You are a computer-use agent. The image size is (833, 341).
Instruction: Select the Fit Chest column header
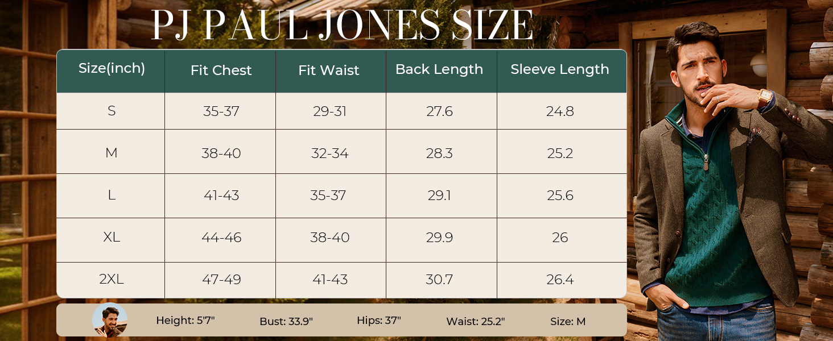pyautogui.click(x=221, y=70)
